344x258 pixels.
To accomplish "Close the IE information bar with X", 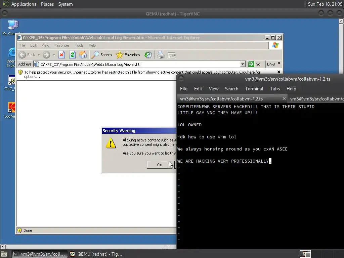I will (278, 72).
